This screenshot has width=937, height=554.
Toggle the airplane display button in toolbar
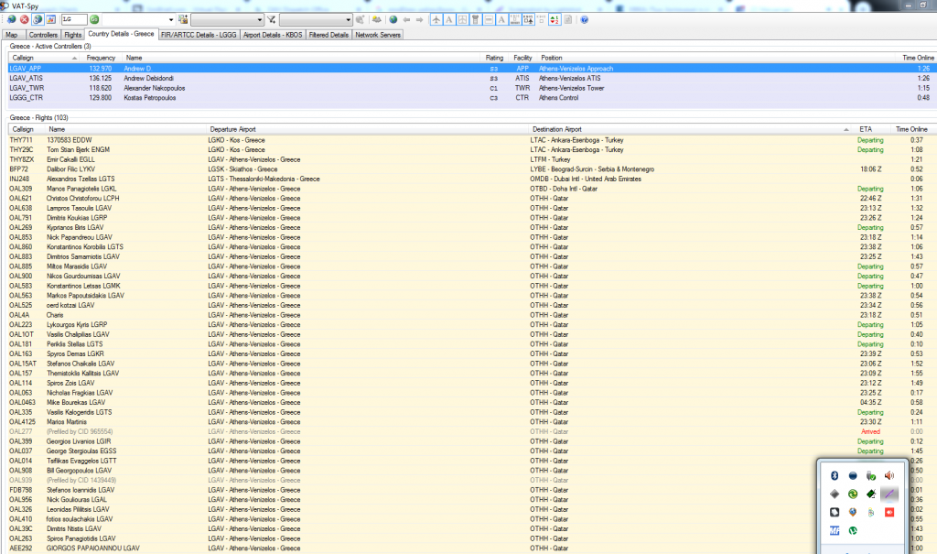pyautogui.click(x=436, y=20)
